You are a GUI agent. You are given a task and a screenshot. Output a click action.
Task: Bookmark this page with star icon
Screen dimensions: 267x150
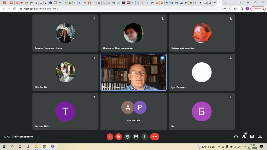click(235, 9)
